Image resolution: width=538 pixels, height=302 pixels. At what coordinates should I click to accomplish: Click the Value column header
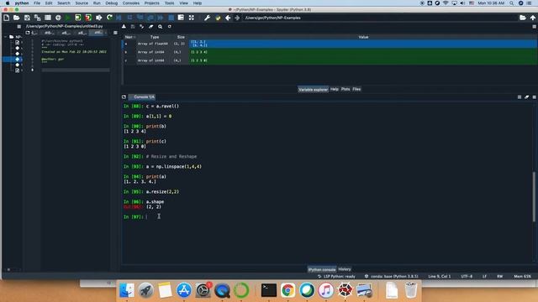pos(363,37)
